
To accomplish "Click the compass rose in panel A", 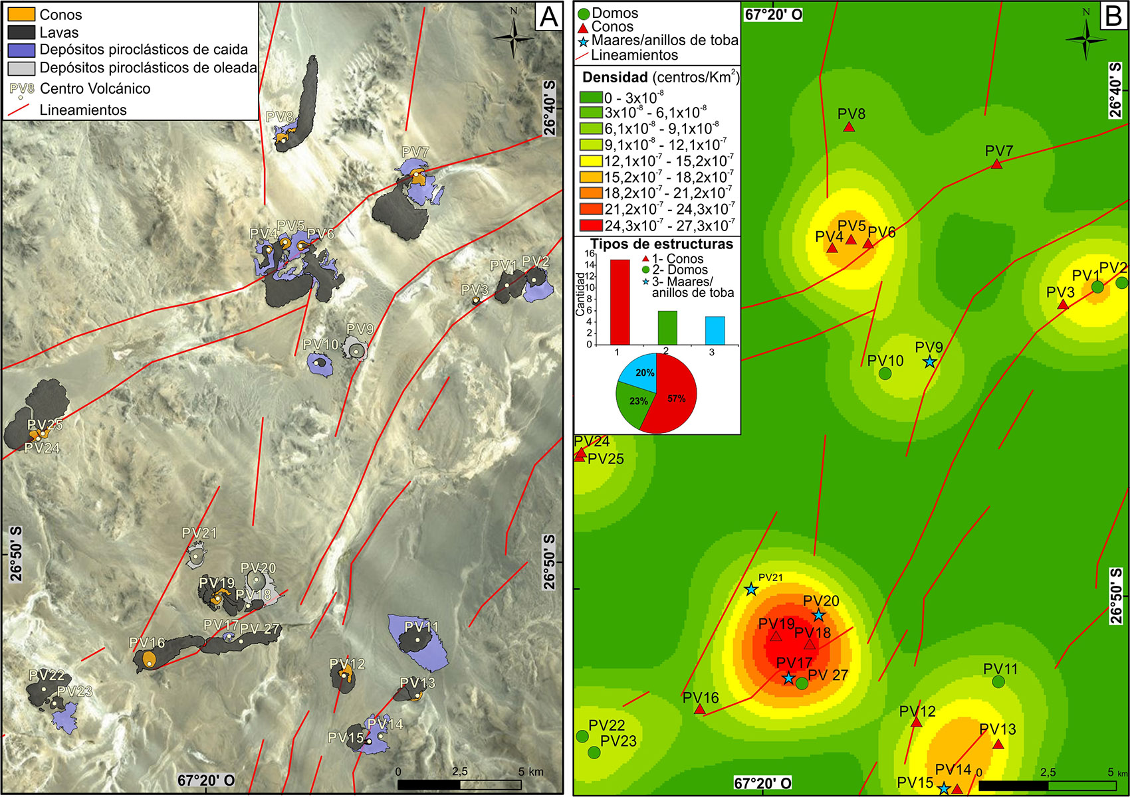I will tap(514, 37).
